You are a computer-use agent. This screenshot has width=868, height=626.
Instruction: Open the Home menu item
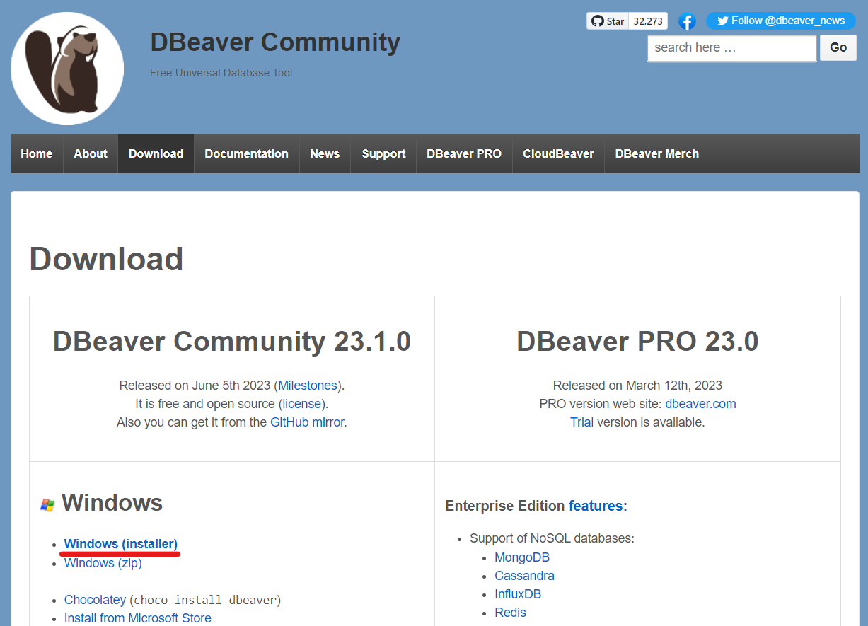pos(37,153)
